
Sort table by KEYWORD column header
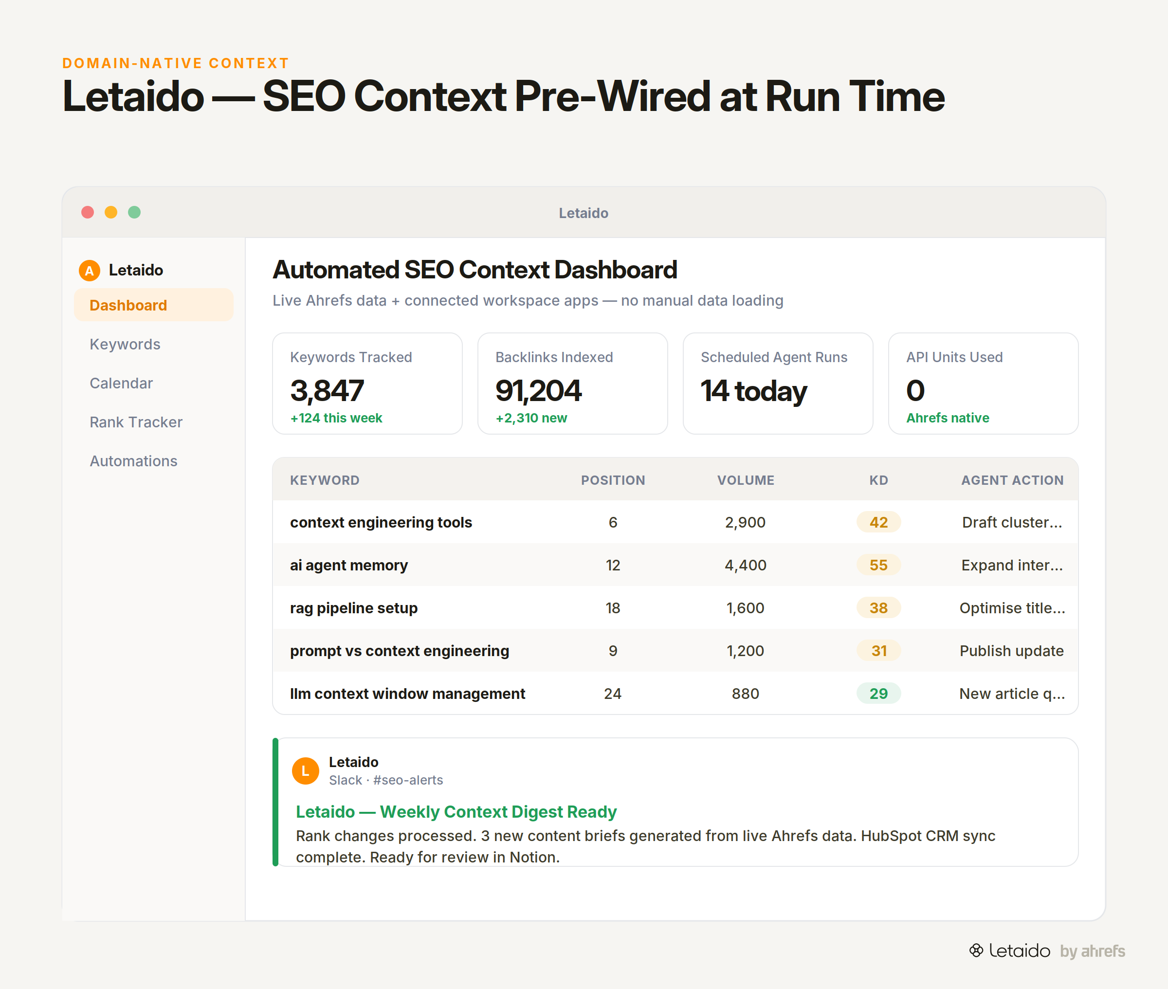[325, 480]
